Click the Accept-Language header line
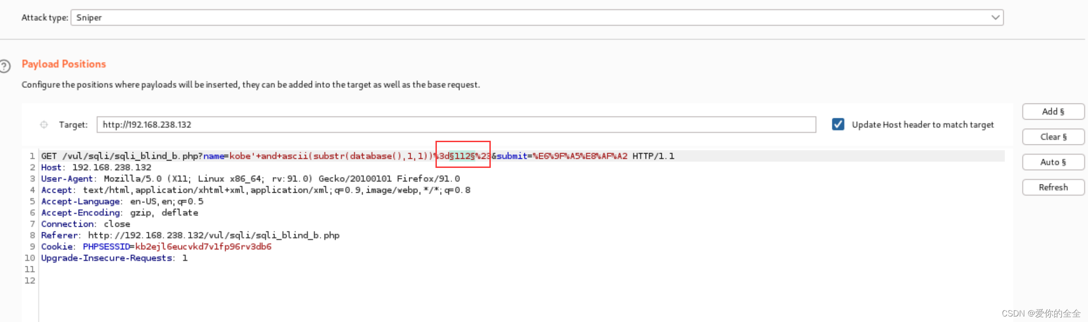 [122, 201]
